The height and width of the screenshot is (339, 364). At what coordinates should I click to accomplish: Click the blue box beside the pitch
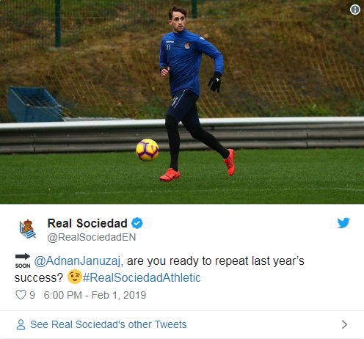pyautogui.click(x=34, y=104)
